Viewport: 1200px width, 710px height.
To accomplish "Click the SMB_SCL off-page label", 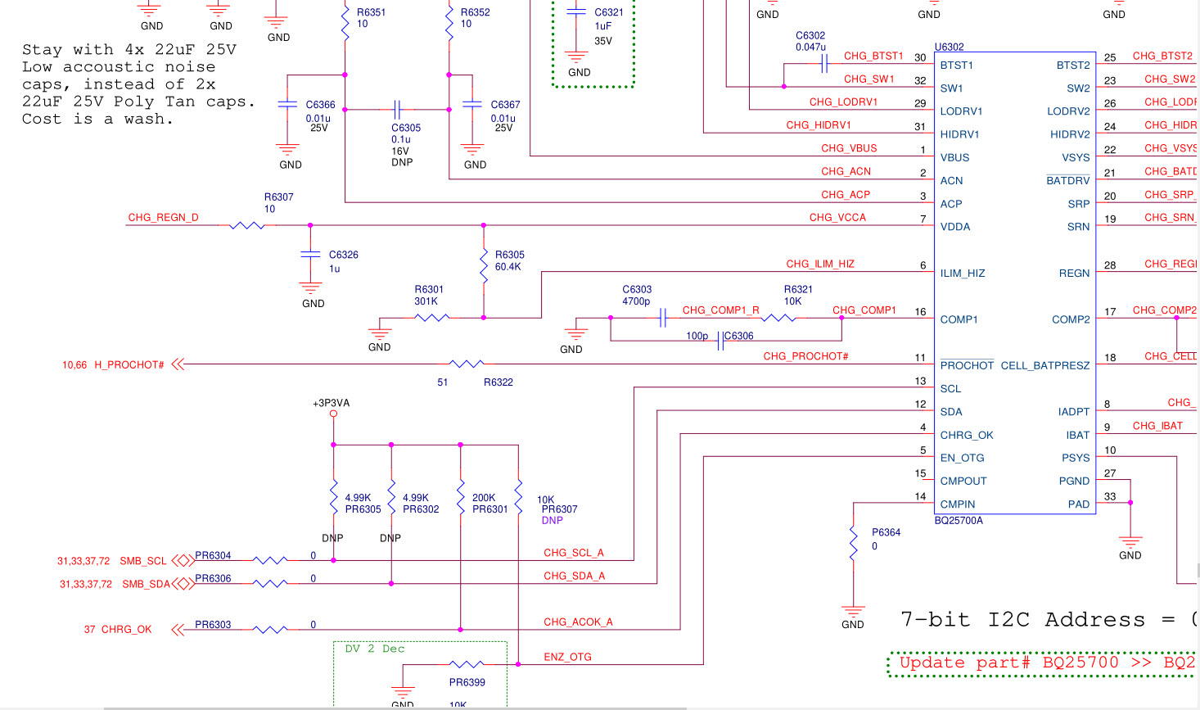I will [143, 562].
